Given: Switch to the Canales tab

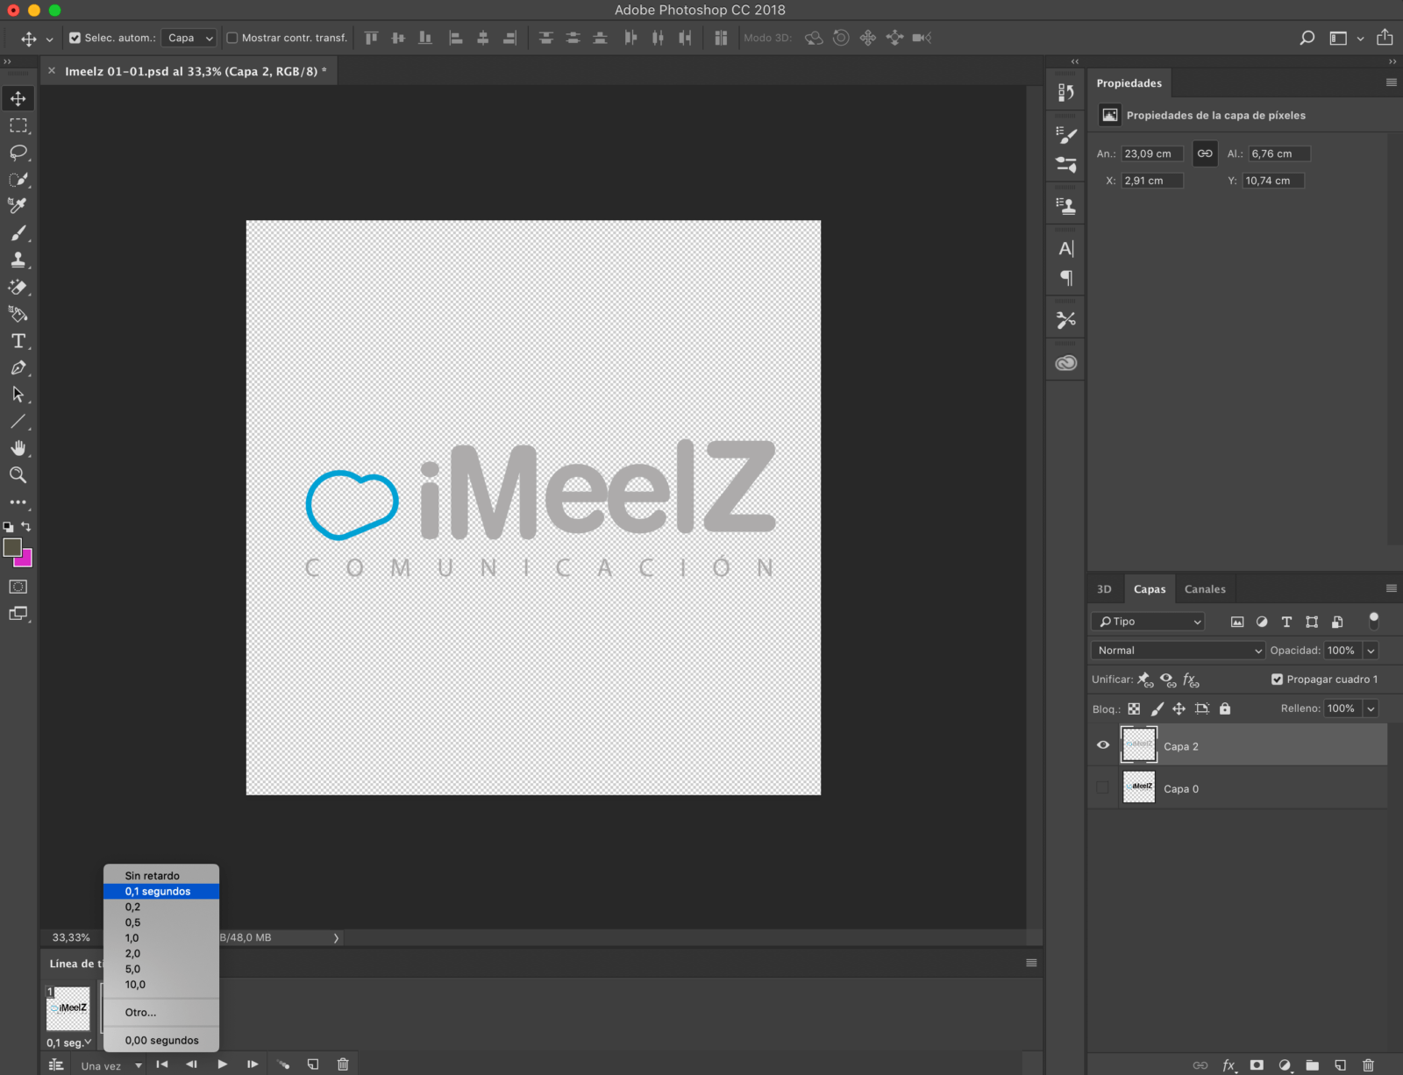Looking at the screenshot, I should click(1205, 589).
